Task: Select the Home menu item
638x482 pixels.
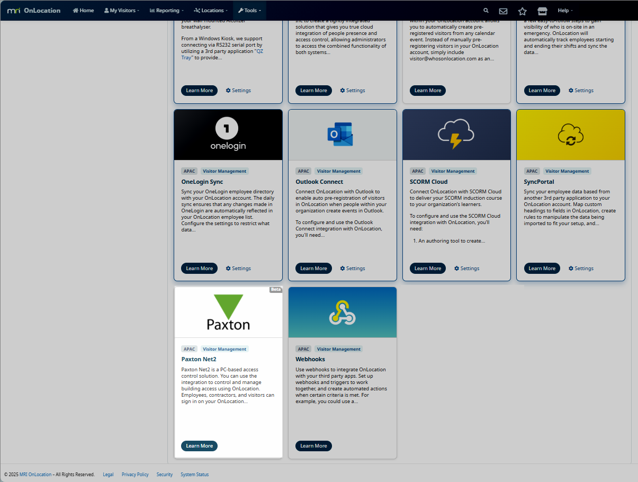Action: [83, 11]
